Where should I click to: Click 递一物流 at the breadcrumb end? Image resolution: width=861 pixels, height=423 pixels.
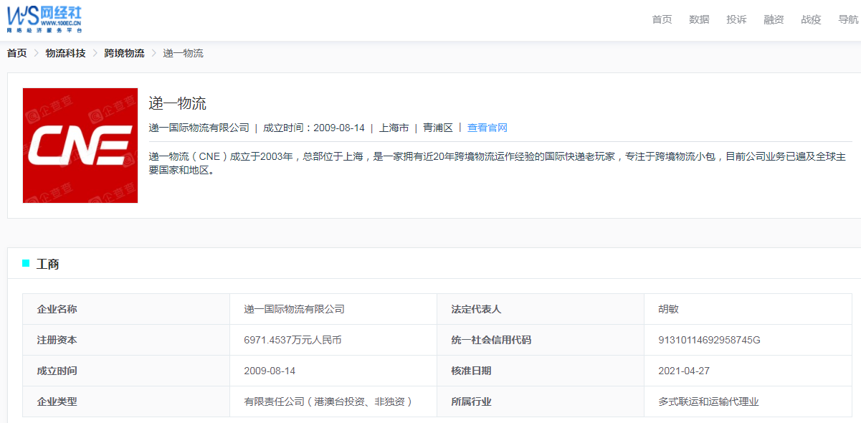point(183,53)
